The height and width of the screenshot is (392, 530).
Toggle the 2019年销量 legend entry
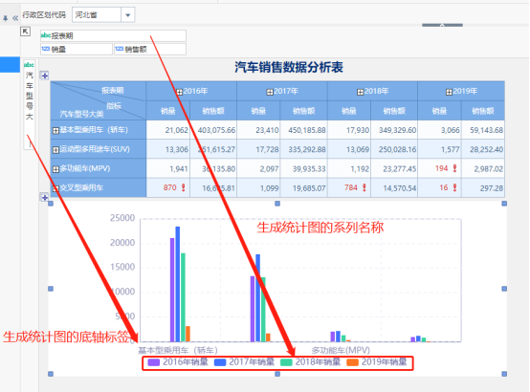tap(377, 362)
